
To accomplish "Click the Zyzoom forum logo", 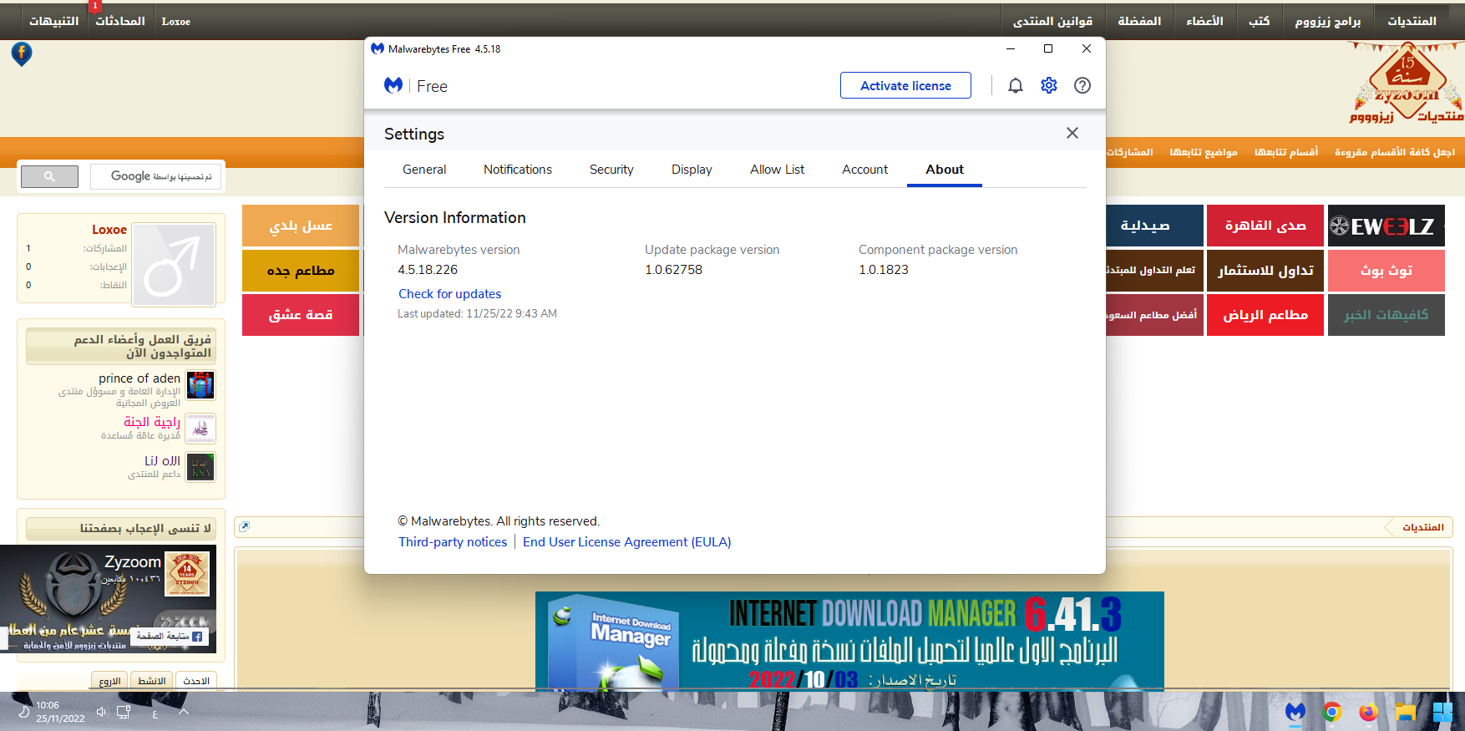I will [1407, 84].
